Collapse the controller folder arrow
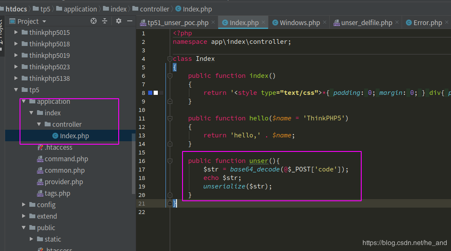Image resolution: width=451 pixels, height=251 pixels. [39, 124]
